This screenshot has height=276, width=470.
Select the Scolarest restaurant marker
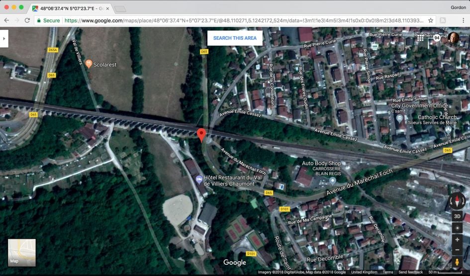(x=89, y=64)
